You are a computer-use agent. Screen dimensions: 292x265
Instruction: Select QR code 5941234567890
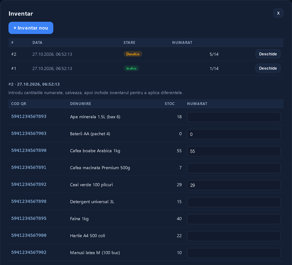pyautogui.click(x=29, y=151)
